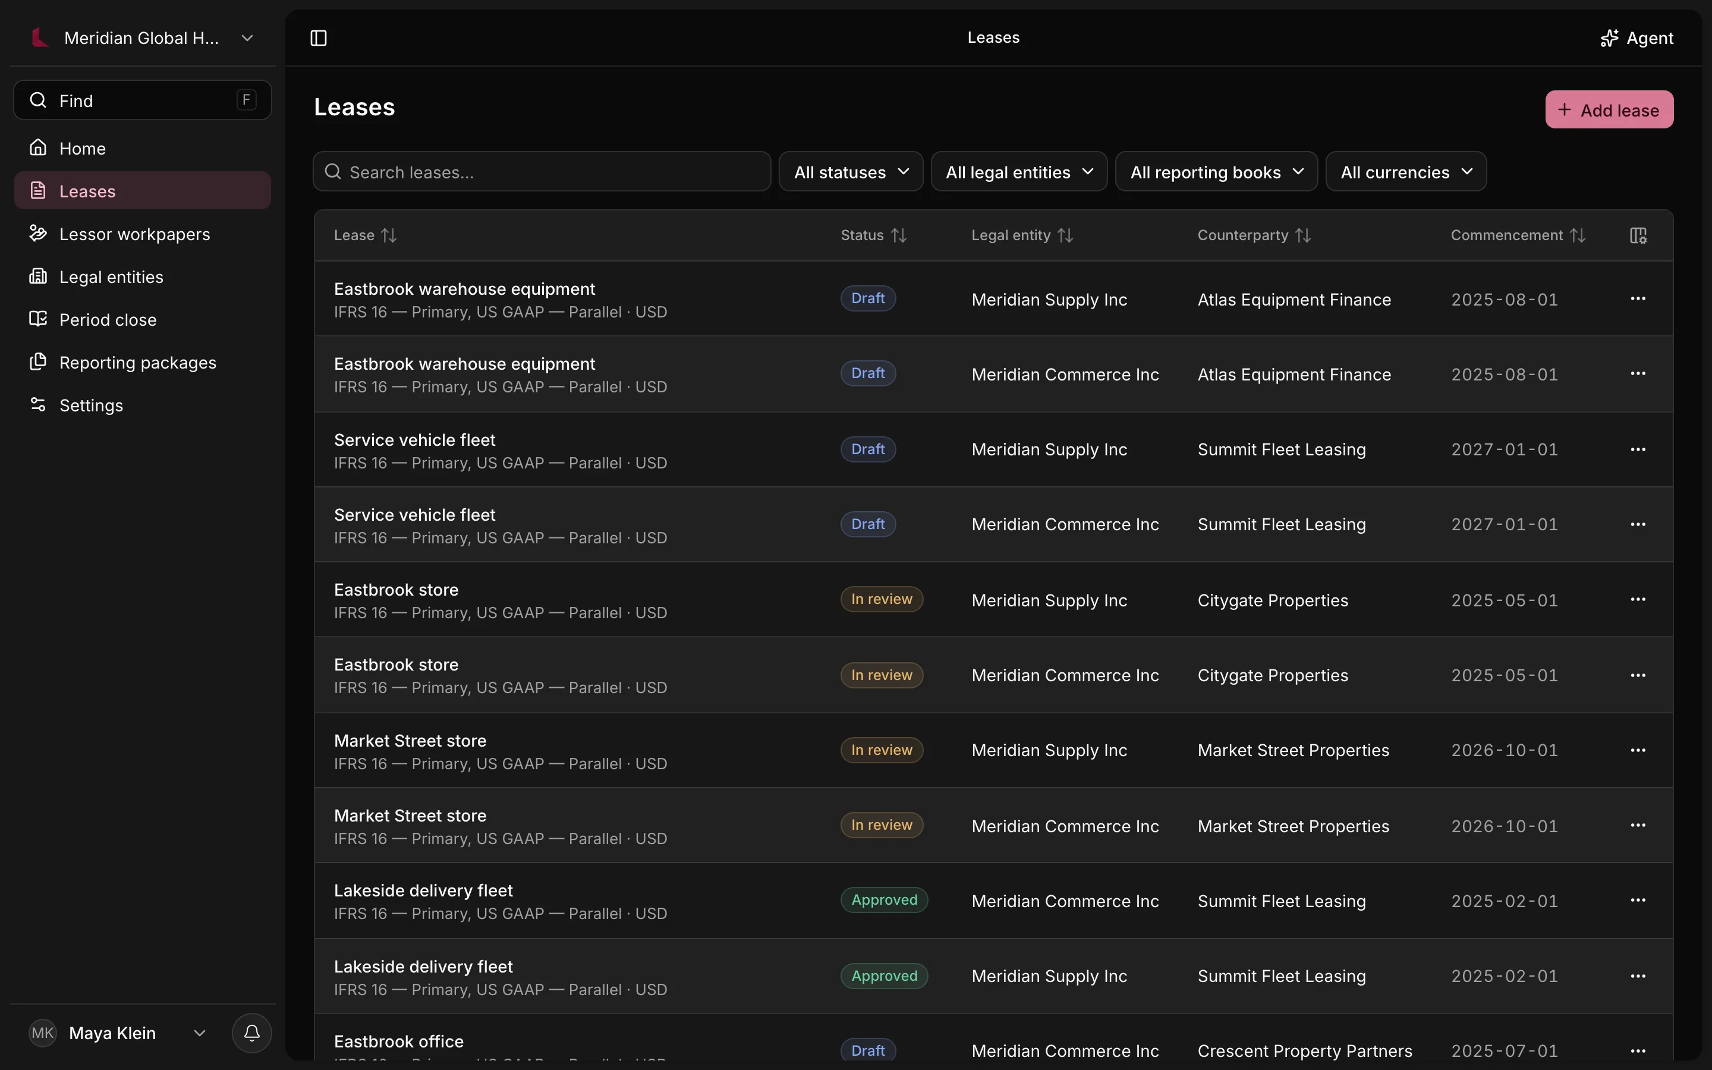The height and width of the screenshot is (1070, 1712).
Task: Sort by Status column arrows
Action: point(899,235)
